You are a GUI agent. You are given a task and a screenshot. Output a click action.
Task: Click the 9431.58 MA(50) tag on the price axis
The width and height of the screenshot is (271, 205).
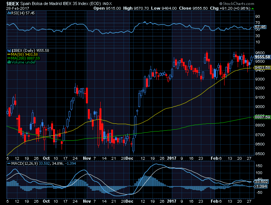(x=262, y=68)
